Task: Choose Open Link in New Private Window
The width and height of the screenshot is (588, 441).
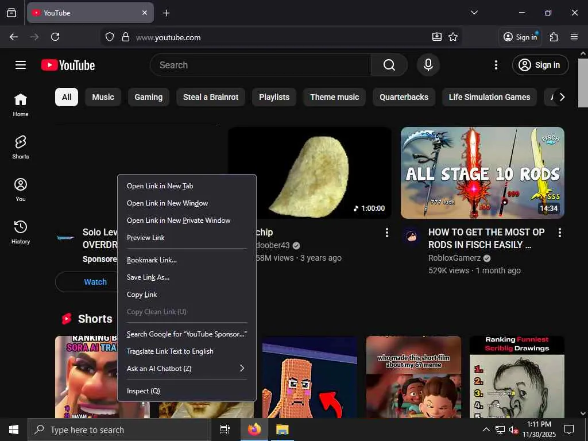Action: click(187, 220)
